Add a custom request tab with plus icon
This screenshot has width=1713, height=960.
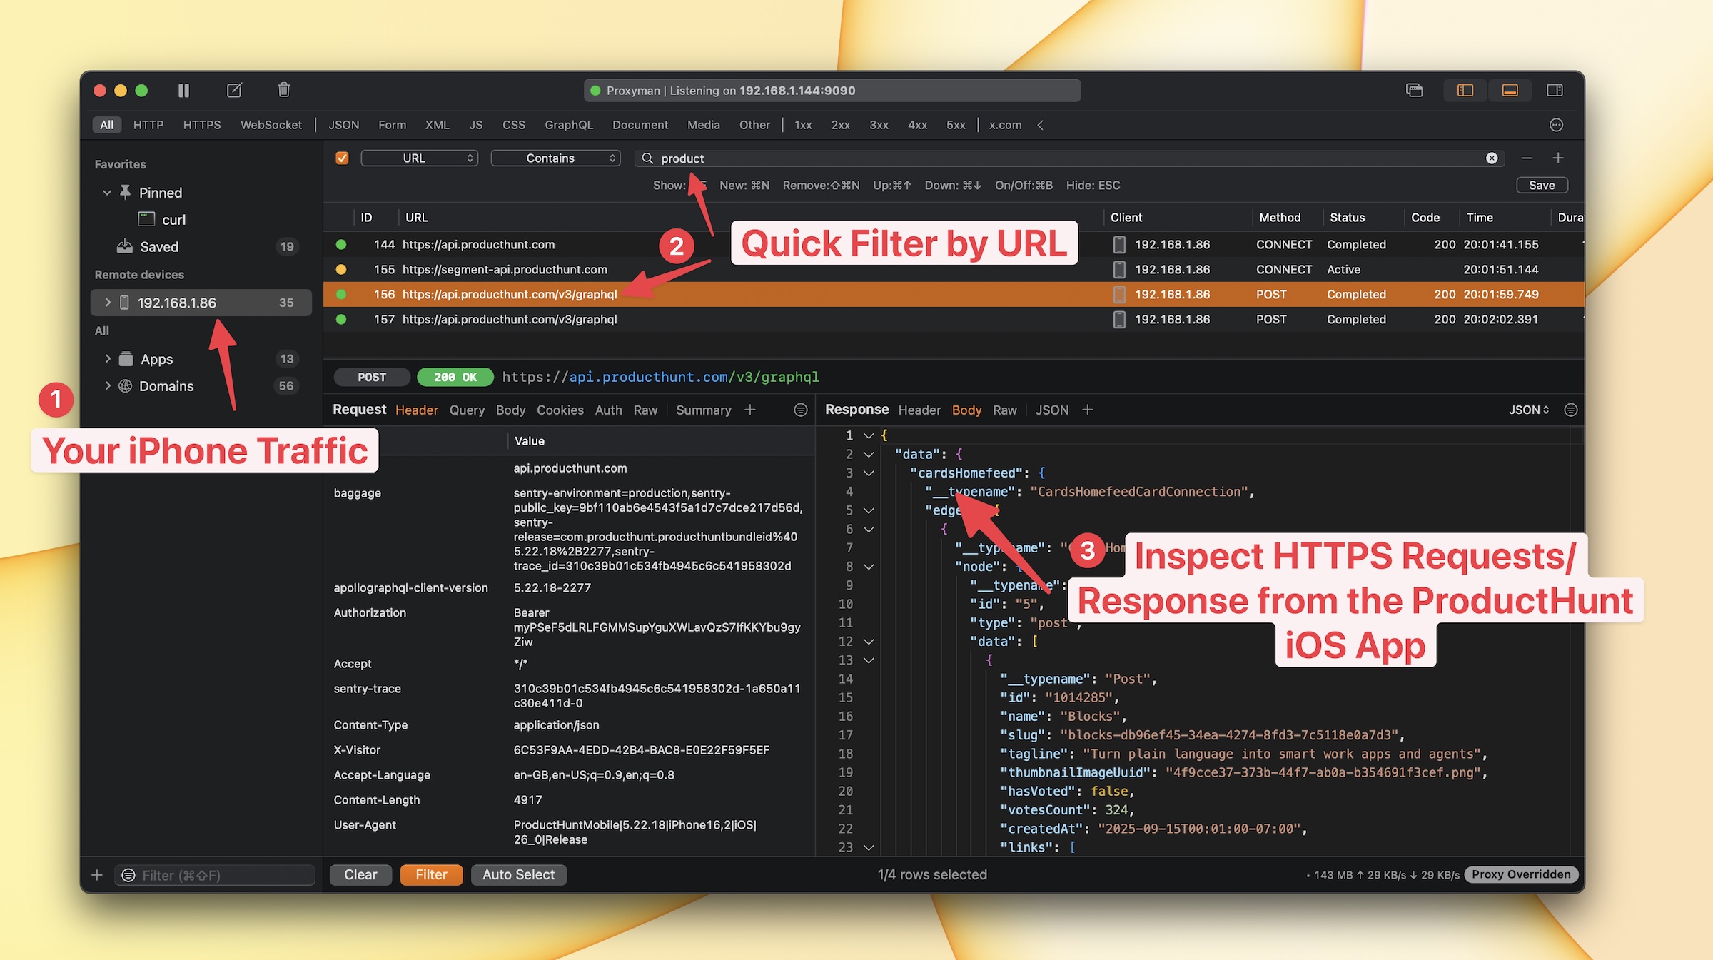(x=749, y=410)
